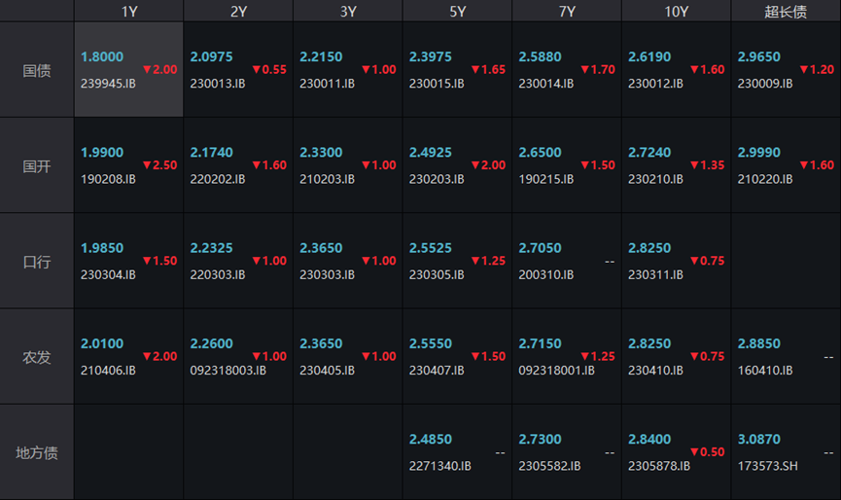Open bond code 230203.IB
Screen dimensions: 841x500
point(437,179)
